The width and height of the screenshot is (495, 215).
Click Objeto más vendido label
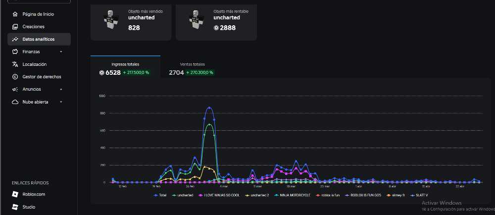pos(145,11)
